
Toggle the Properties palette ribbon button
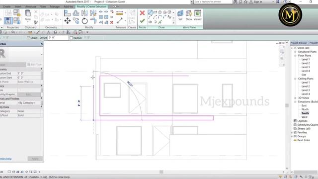pos(8,20)
